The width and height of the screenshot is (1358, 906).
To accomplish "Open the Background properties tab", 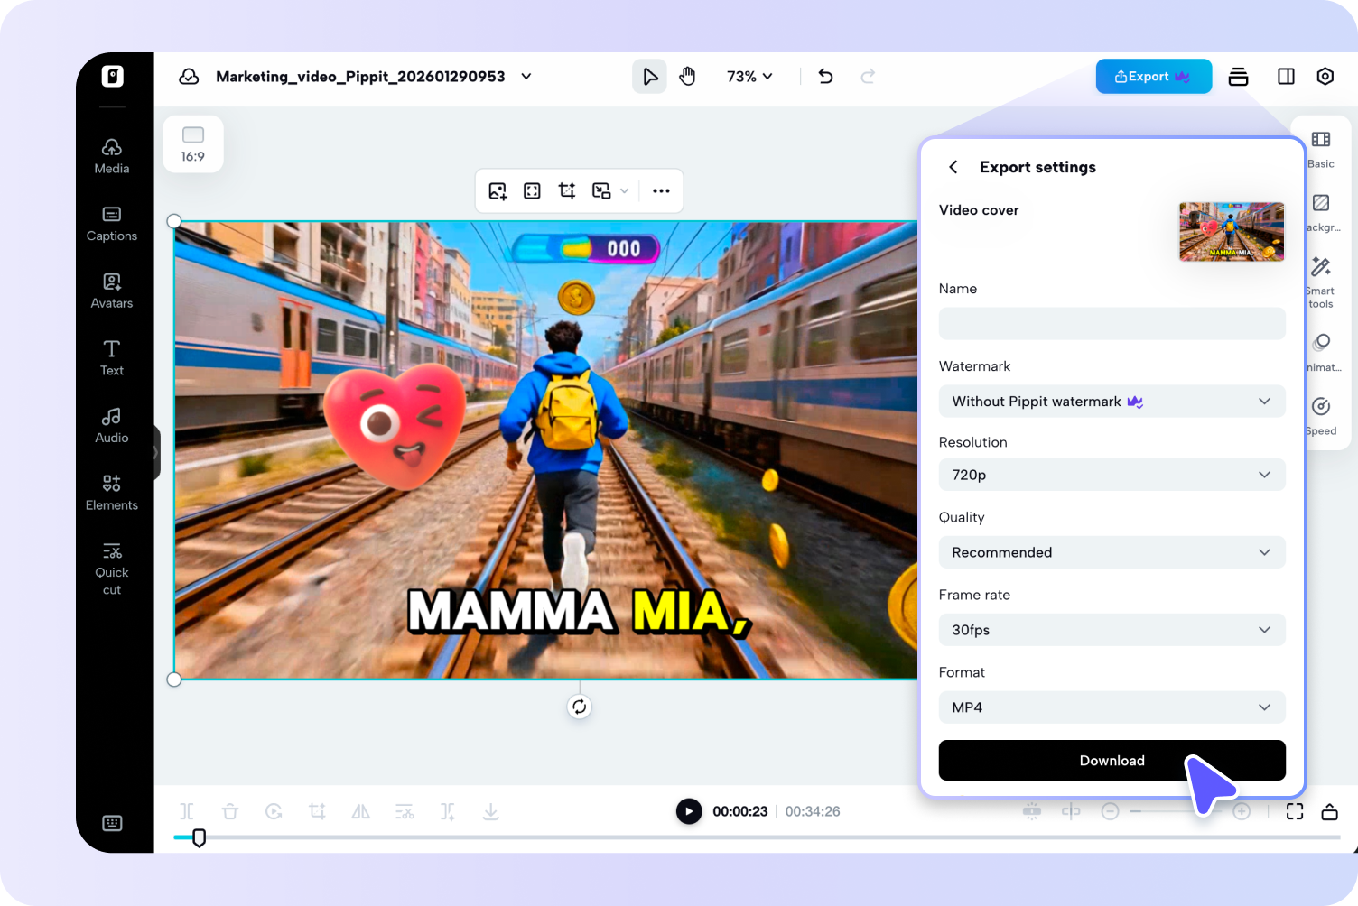I will [x=1322, y=214].
